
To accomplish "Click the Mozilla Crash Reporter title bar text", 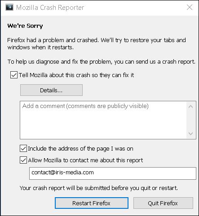I will (50, 8).
